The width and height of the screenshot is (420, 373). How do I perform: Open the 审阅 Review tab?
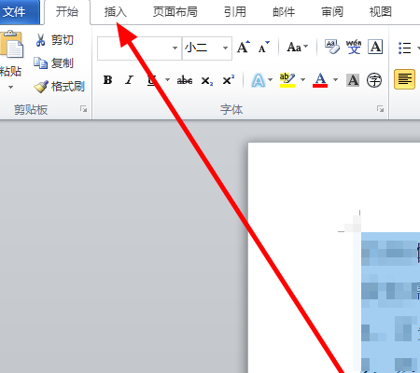[332, 12]
